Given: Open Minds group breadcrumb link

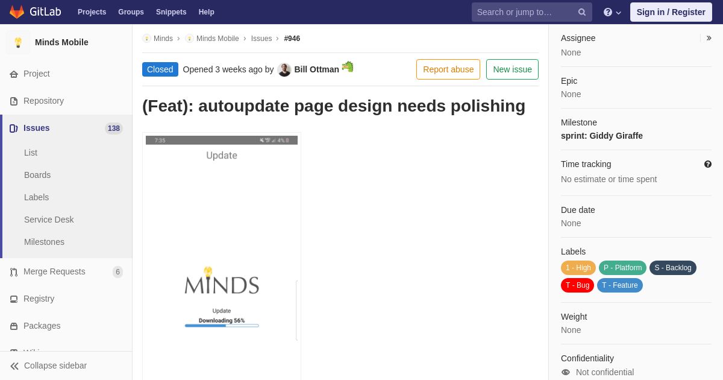Looking at the screenshot, I should point(163,39).
